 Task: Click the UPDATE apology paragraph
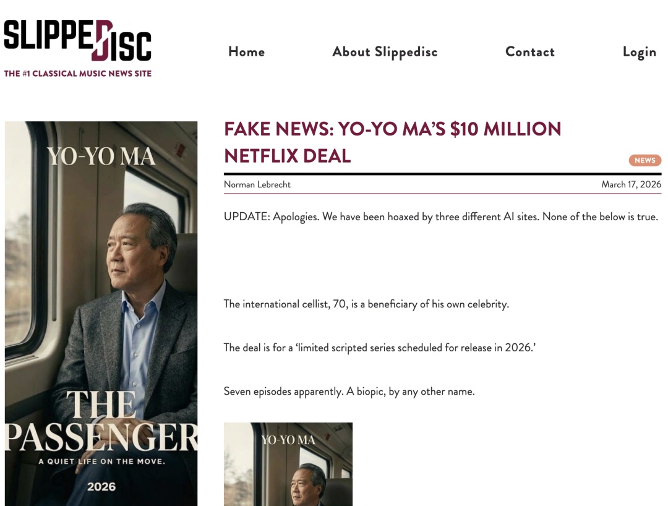tap(440, 217)
